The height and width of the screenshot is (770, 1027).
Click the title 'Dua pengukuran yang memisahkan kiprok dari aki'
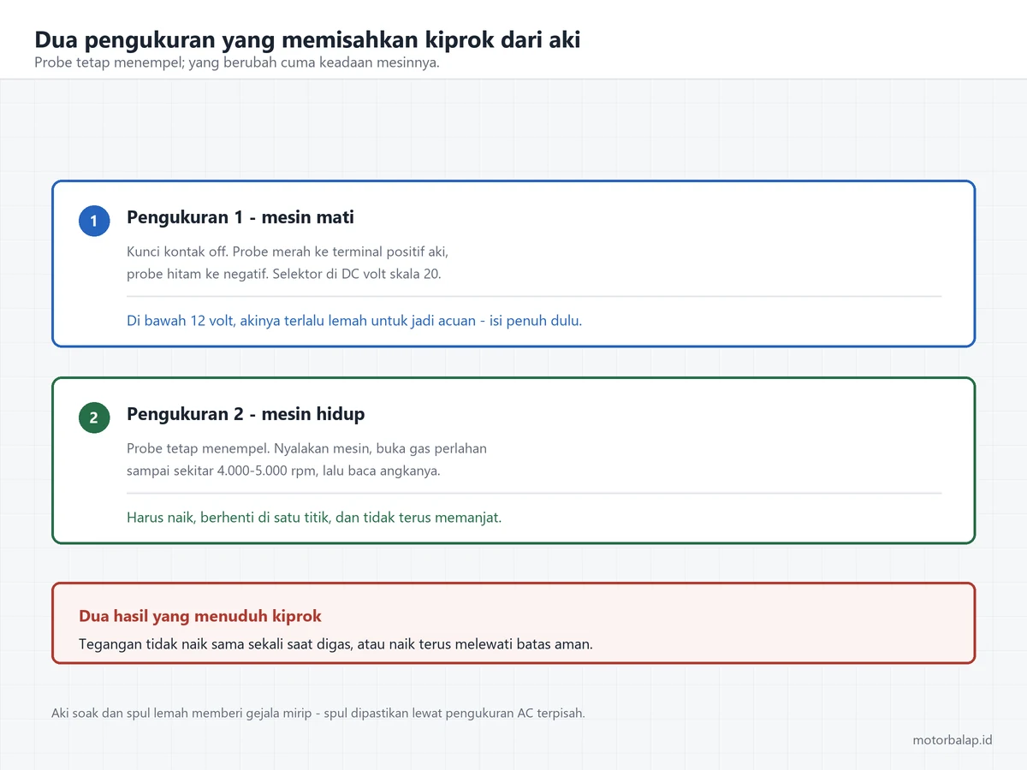(307, 39)
